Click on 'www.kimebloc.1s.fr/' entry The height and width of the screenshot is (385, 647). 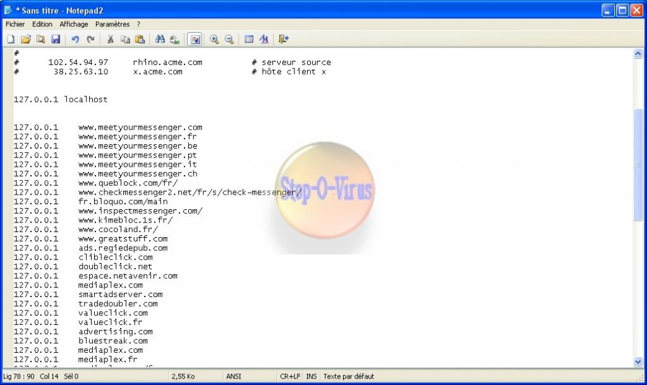coord(126,221)
